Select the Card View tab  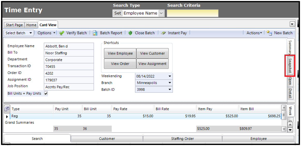(48, 25)
